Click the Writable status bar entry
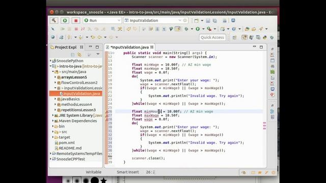This screenshot has width=326, height=183. tap(94, 172)
